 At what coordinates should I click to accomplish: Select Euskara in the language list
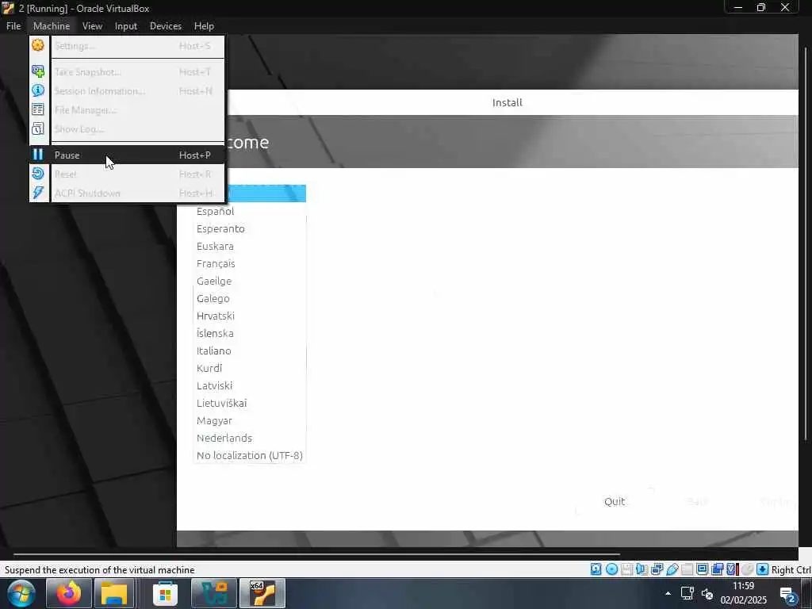[250, 246]
